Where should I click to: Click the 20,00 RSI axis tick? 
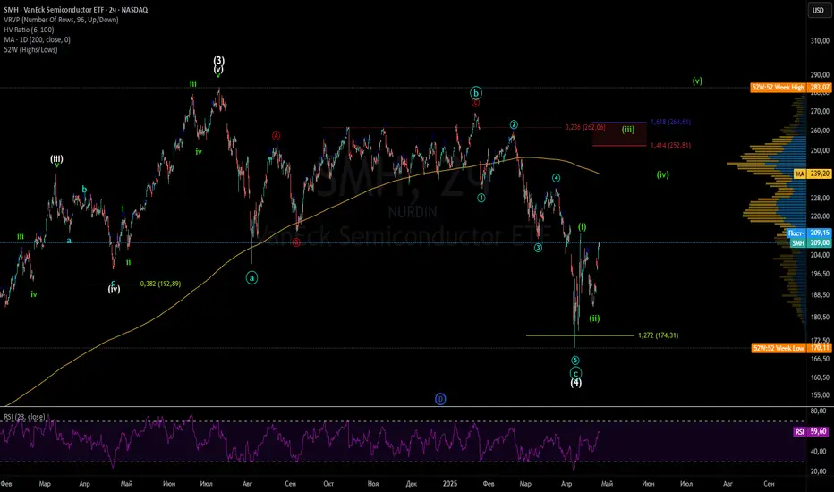(819, 471)
